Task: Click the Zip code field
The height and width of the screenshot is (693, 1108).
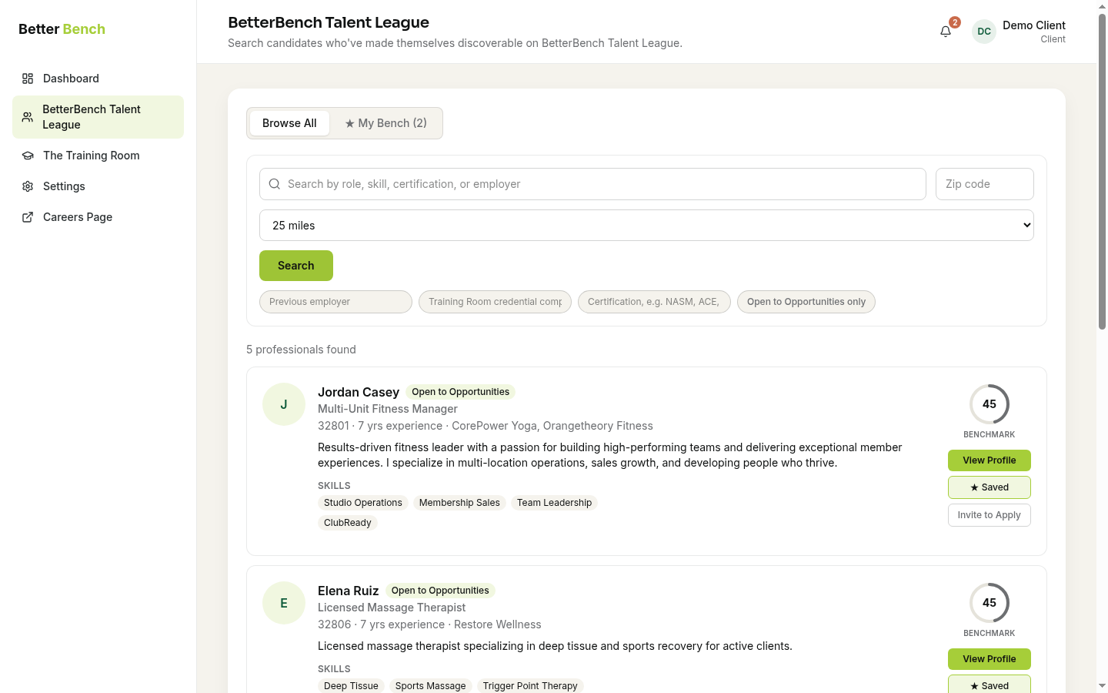Action: pyautogui.click(x=984, y=184)
